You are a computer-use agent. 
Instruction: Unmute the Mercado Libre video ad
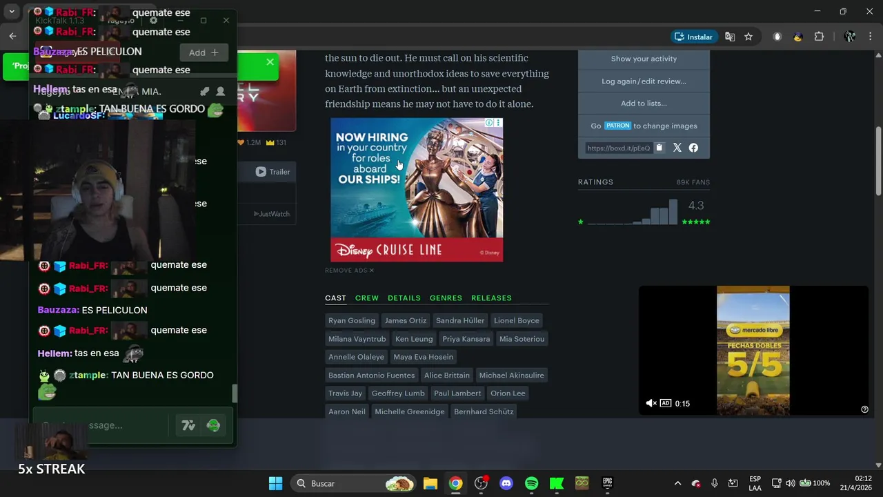[651, 403]
